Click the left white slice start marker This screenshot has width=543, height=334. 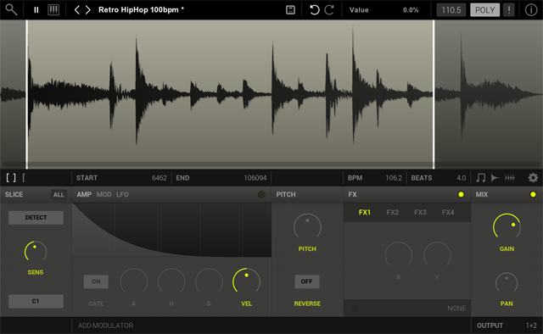point(27,94)
